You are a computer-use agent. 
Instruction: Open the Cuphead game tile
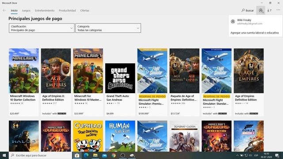tap(88, 136)
